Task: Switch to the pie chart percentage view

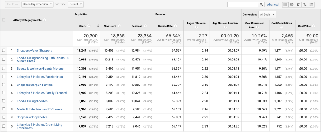Action: point(292,4)
